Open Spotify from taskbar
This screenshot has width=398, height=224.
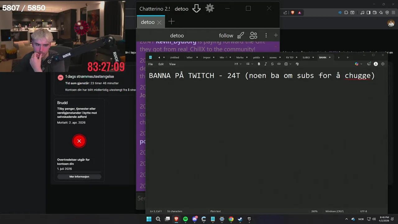point(186,219)
